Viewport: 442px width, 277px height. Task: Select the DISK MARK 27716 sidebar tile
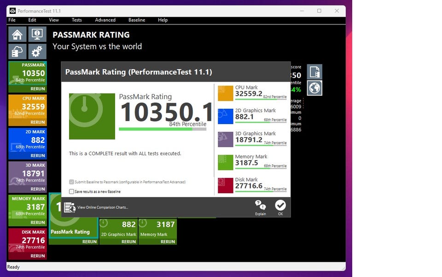point(28,240)
